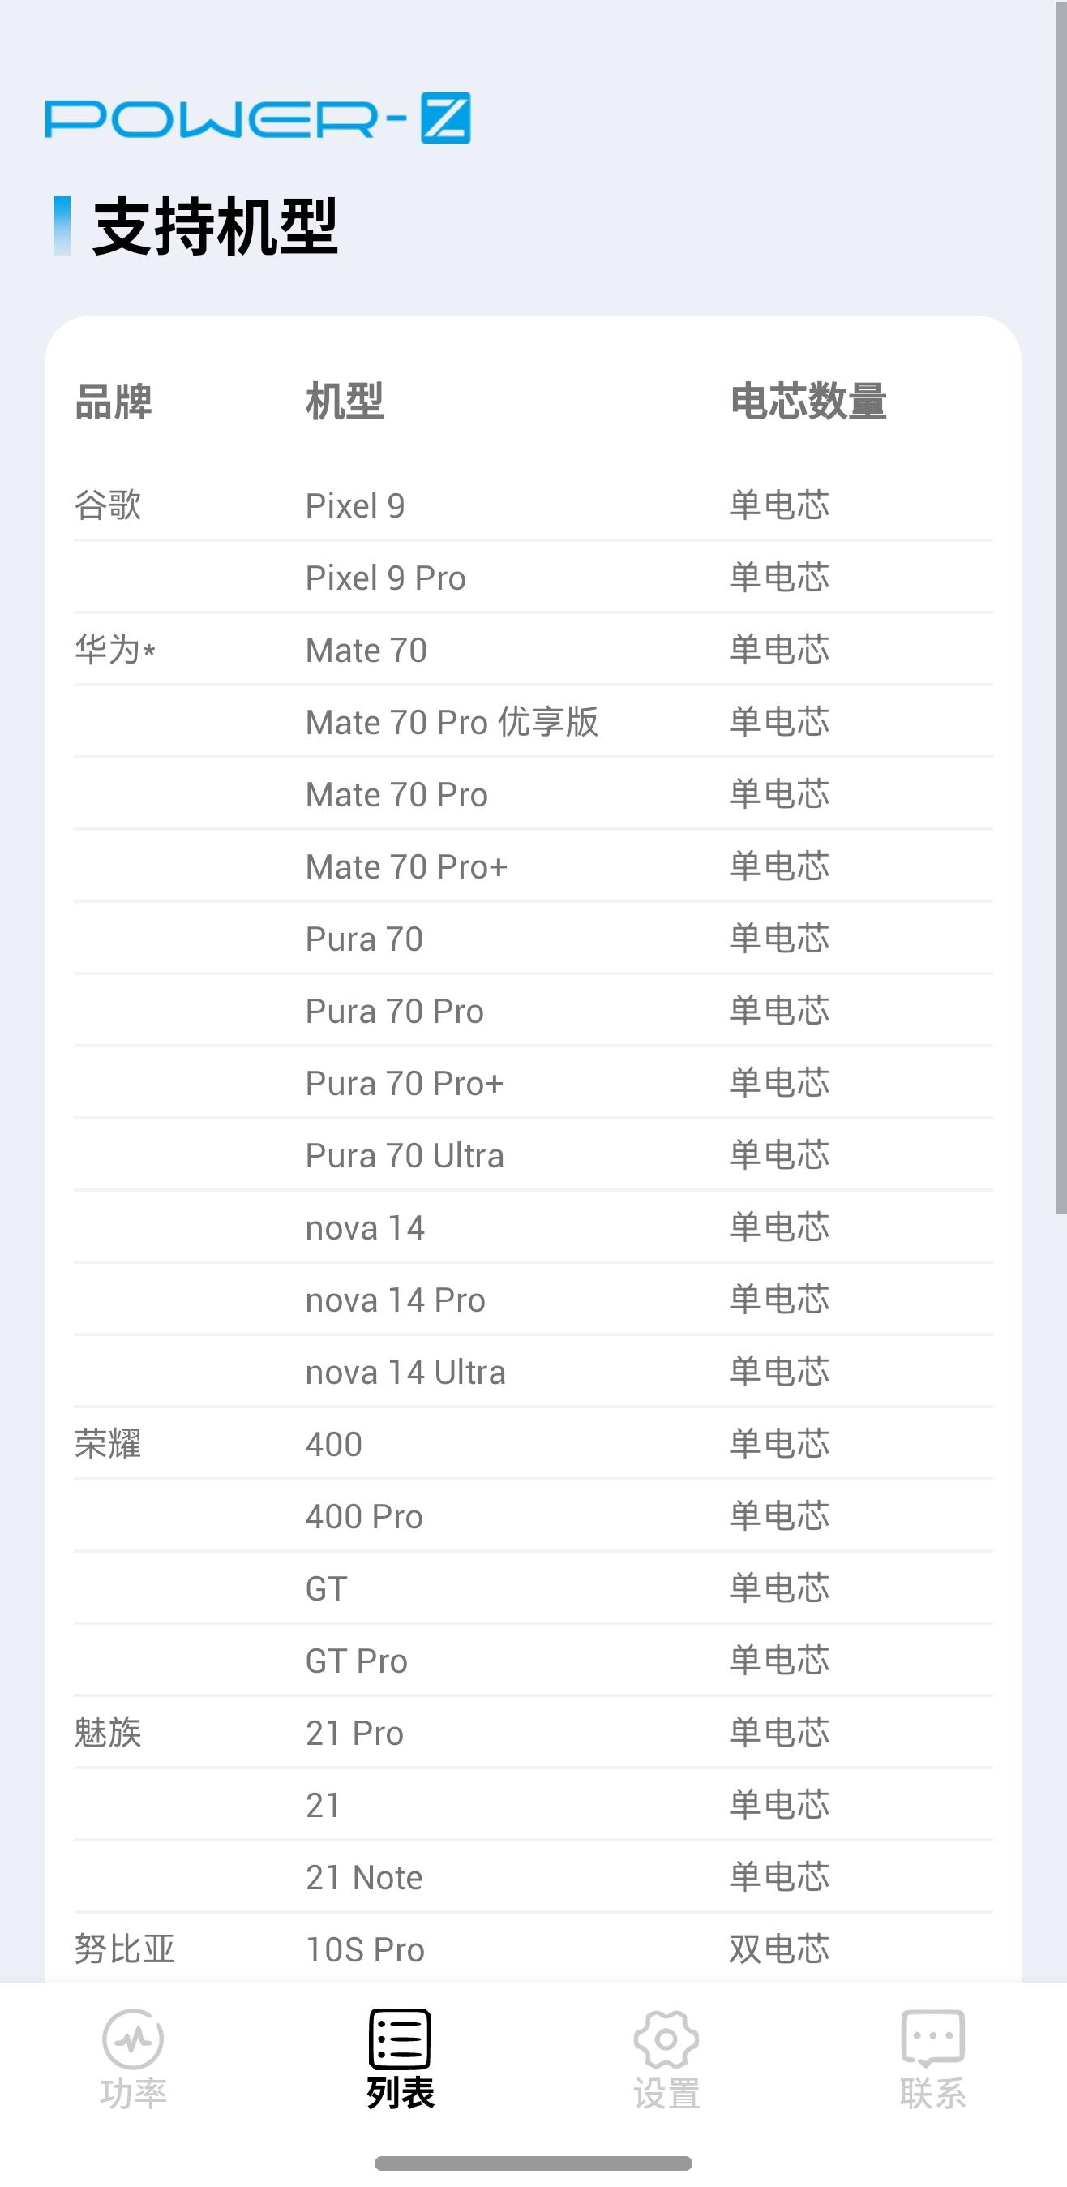Select the 魅族 21 Note row

[364, 1877]
